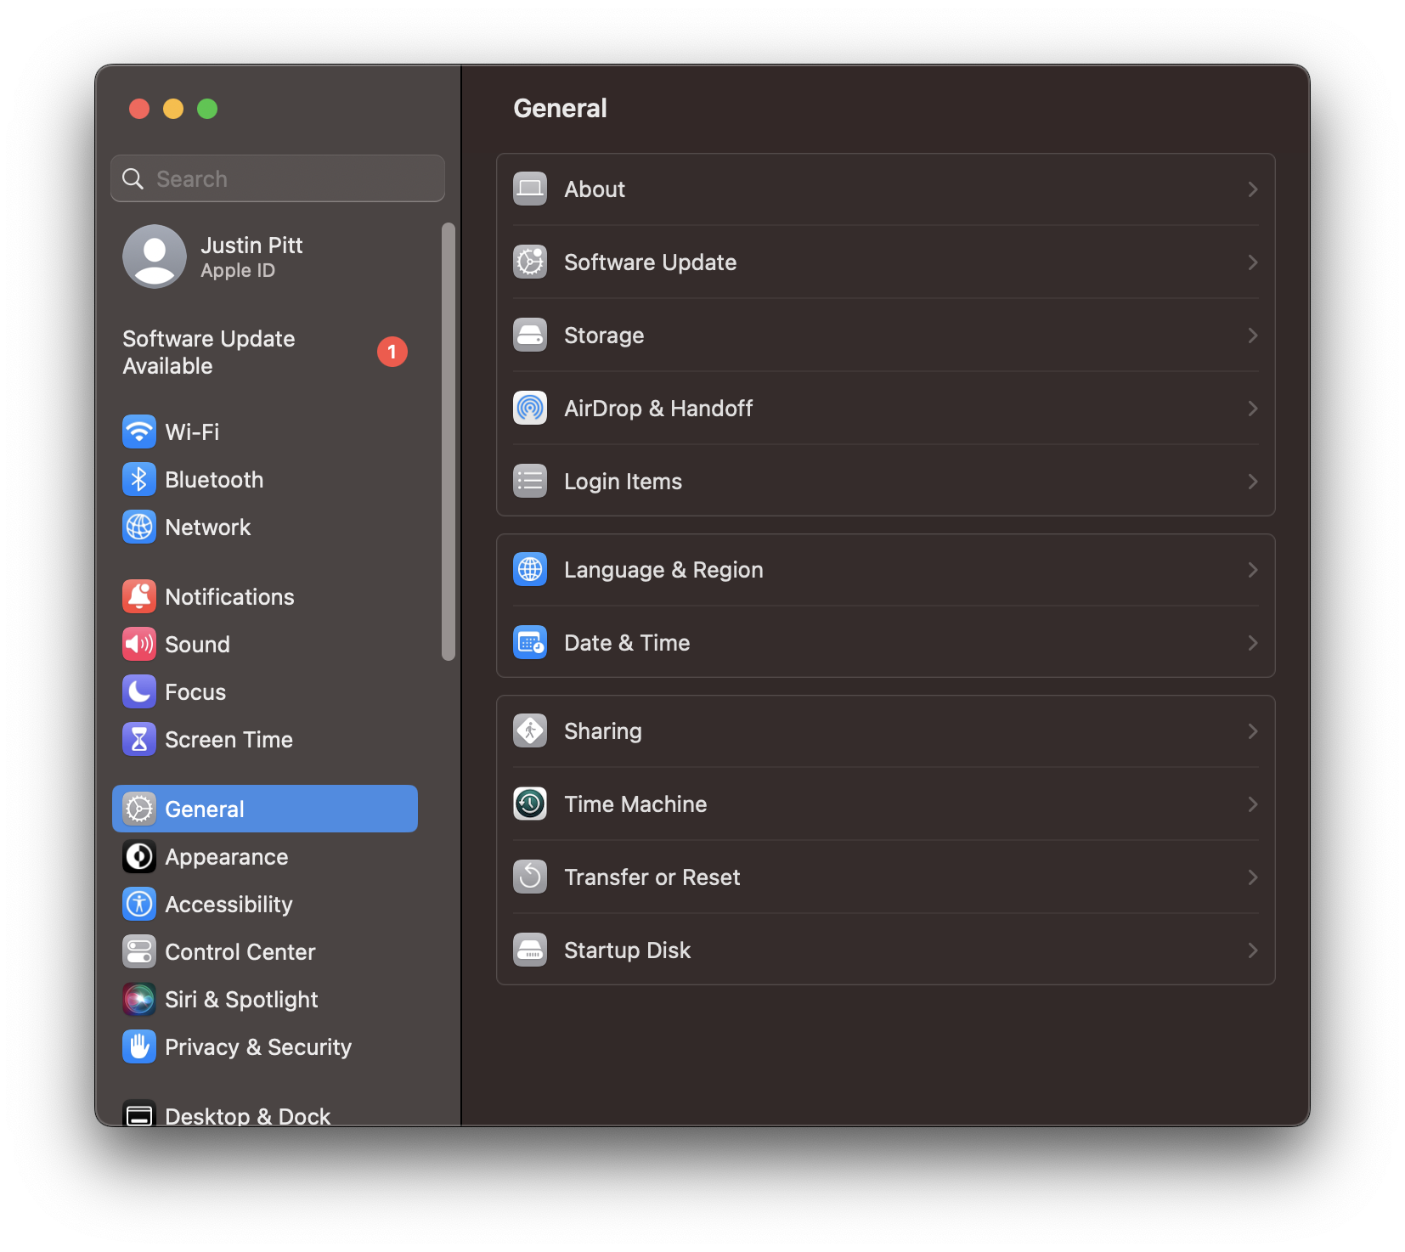1405x1252 pixels.
Task: Click the Startup Disk drive icon
Action: [x=530, y=950]
